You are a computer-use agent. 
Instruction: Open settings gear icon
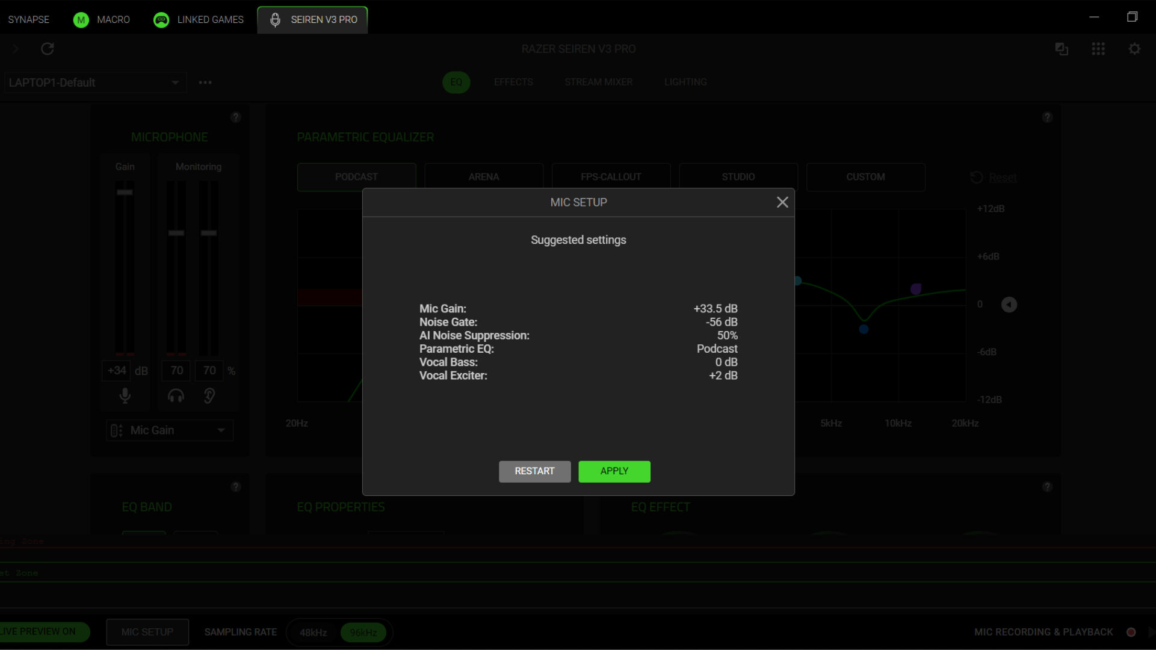(x=1134, y=49)
